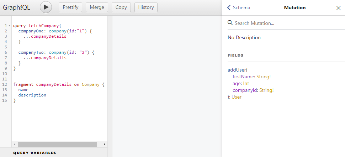Select the Int type of the age argument
Viewport: 345px width, 157px height.
click(x=246, y=83)
